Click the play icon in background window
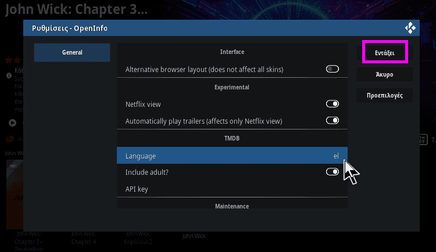The image size is (436, 252). [13, 123]
